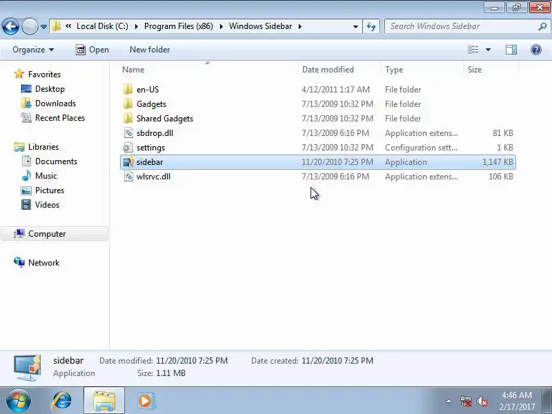Select the en-US folder icon
552x414 pixels.
(x=128, y=90)
